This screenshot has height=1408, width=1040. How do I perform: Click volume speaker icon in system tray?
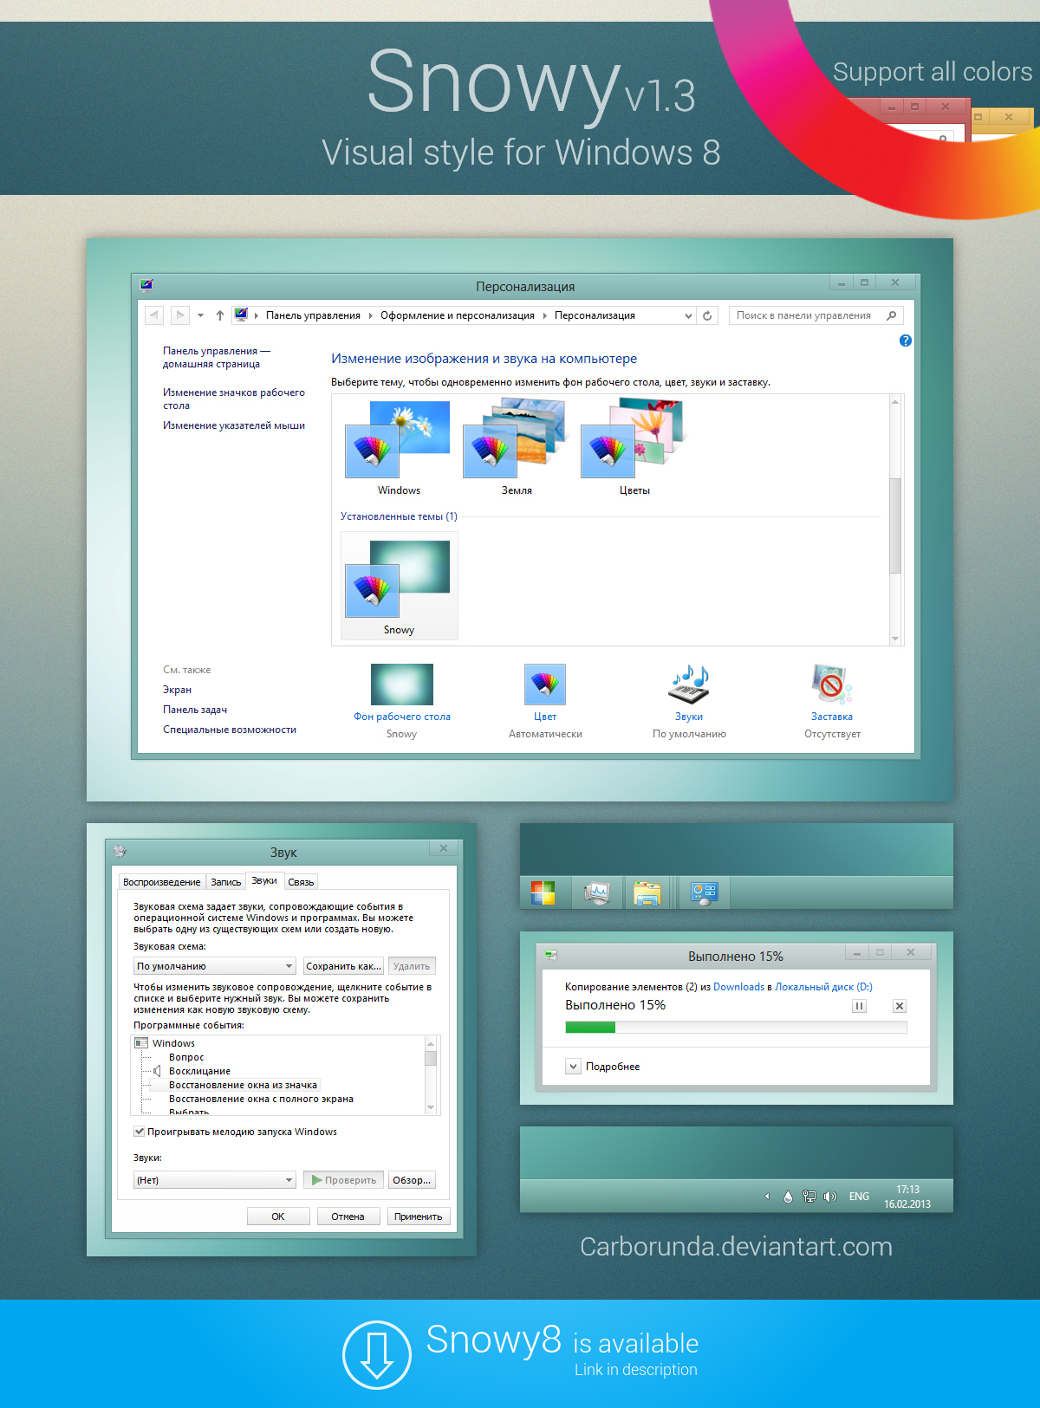click(829, 1197)
